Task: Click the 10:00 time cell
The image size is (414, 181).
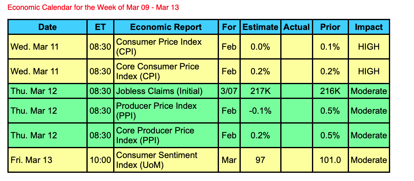Action: [x=100, y=160]
